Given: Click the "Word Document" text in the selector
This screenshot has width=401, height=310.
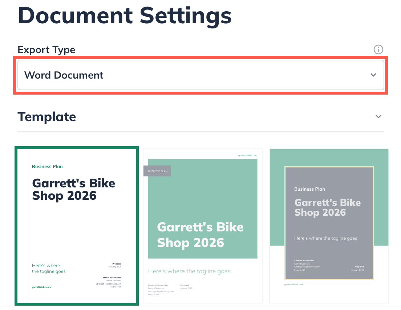Looking at the screenshot, I should tap(64, 75).
